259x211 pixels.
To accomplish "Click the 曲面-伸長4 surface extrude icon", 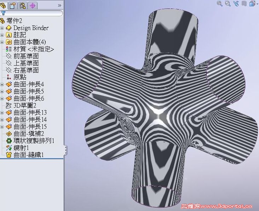I will click(9, 84).
